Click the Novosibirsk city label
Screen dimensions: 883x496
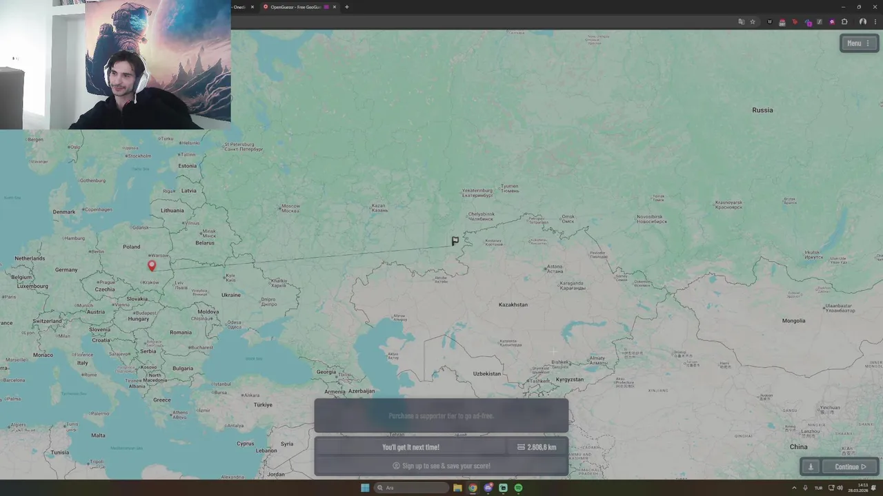(x=652, y=219)
